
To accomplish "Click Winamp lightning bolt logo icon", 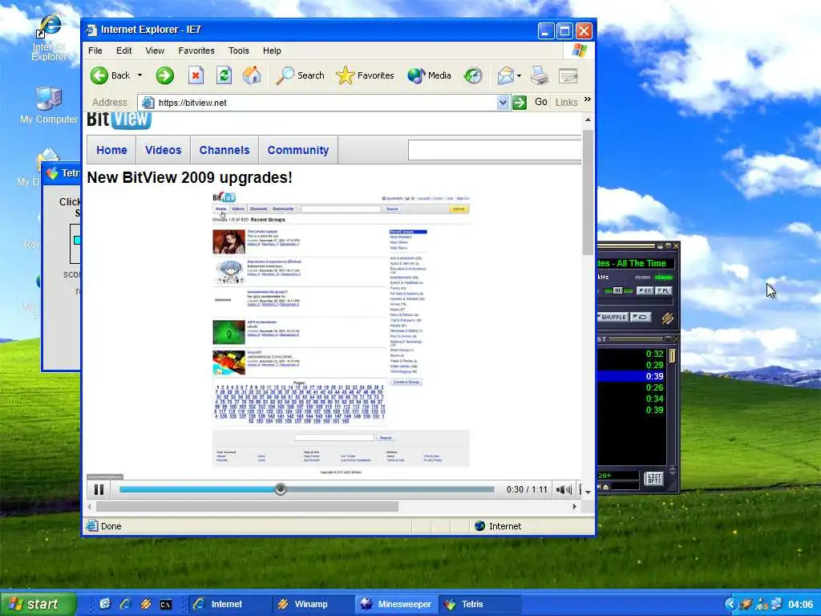I will [667, 318].
